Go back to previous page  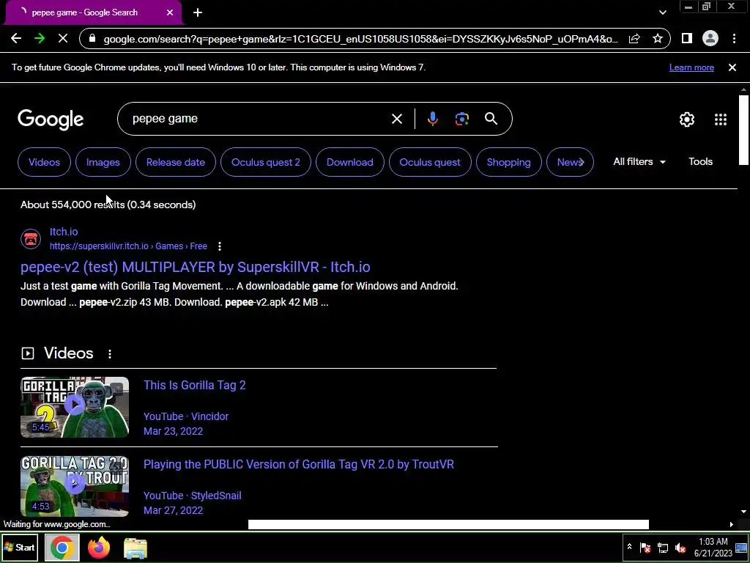16,39
